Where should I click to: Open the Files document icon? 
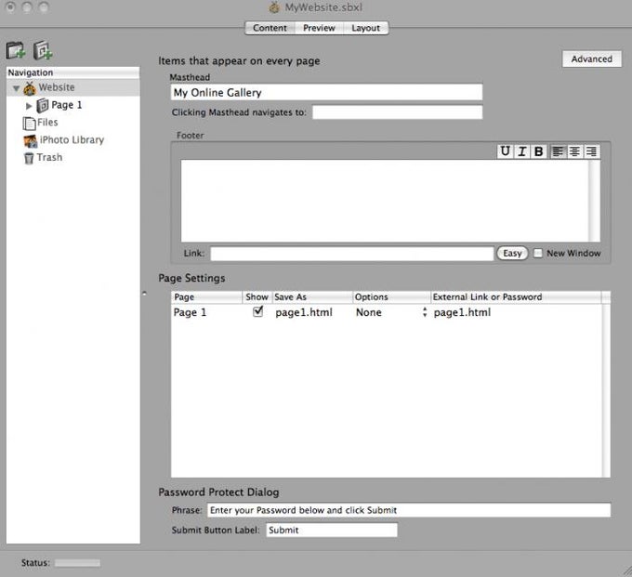[x=29, y=123]
